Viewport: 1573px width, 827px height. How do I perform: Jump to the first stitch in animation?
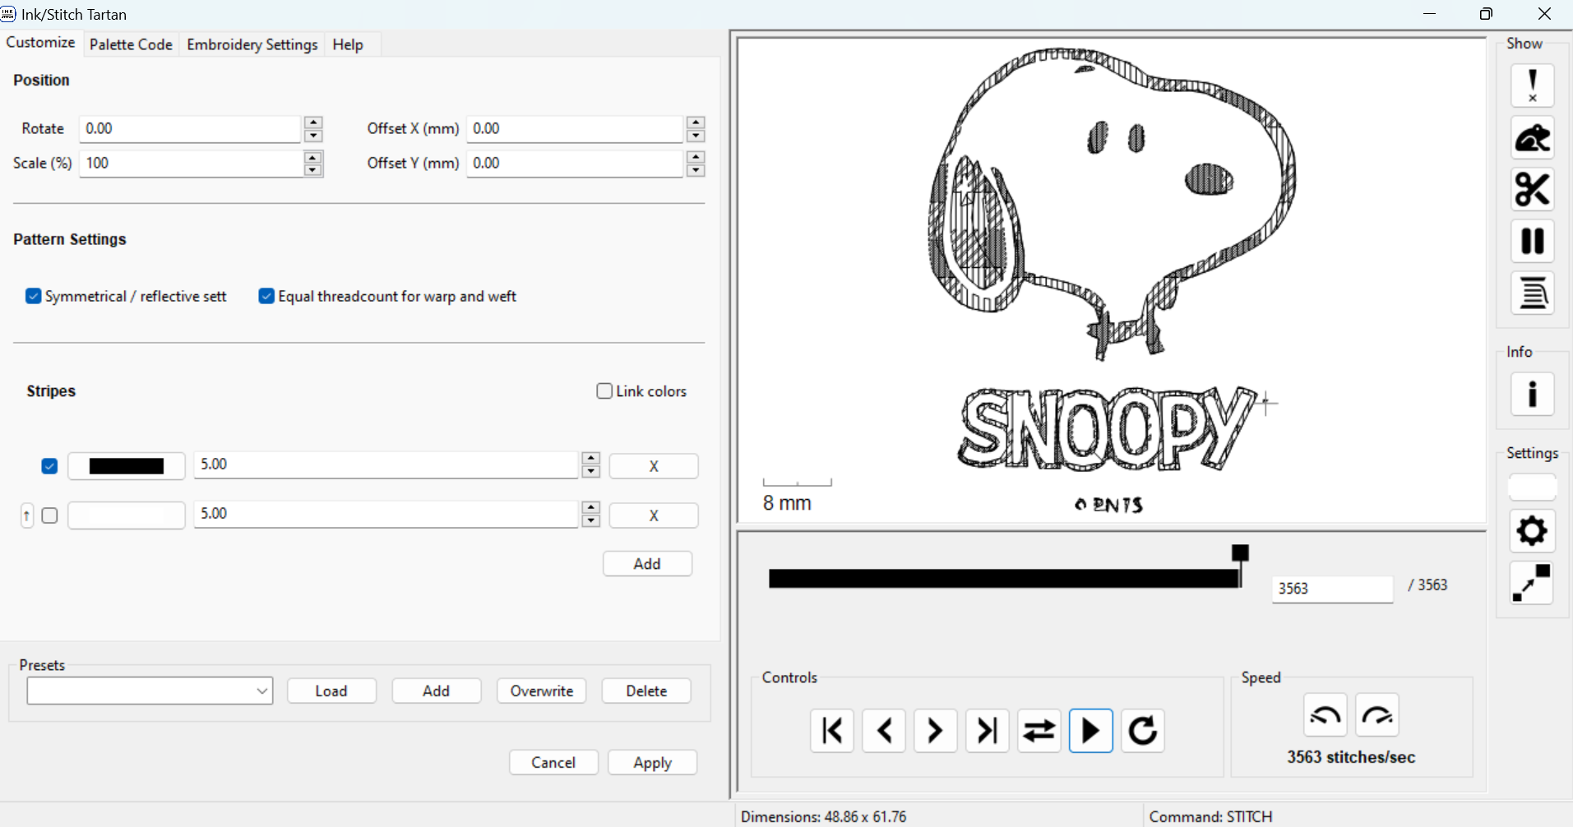pyautogui.click(x=832, y=730)
